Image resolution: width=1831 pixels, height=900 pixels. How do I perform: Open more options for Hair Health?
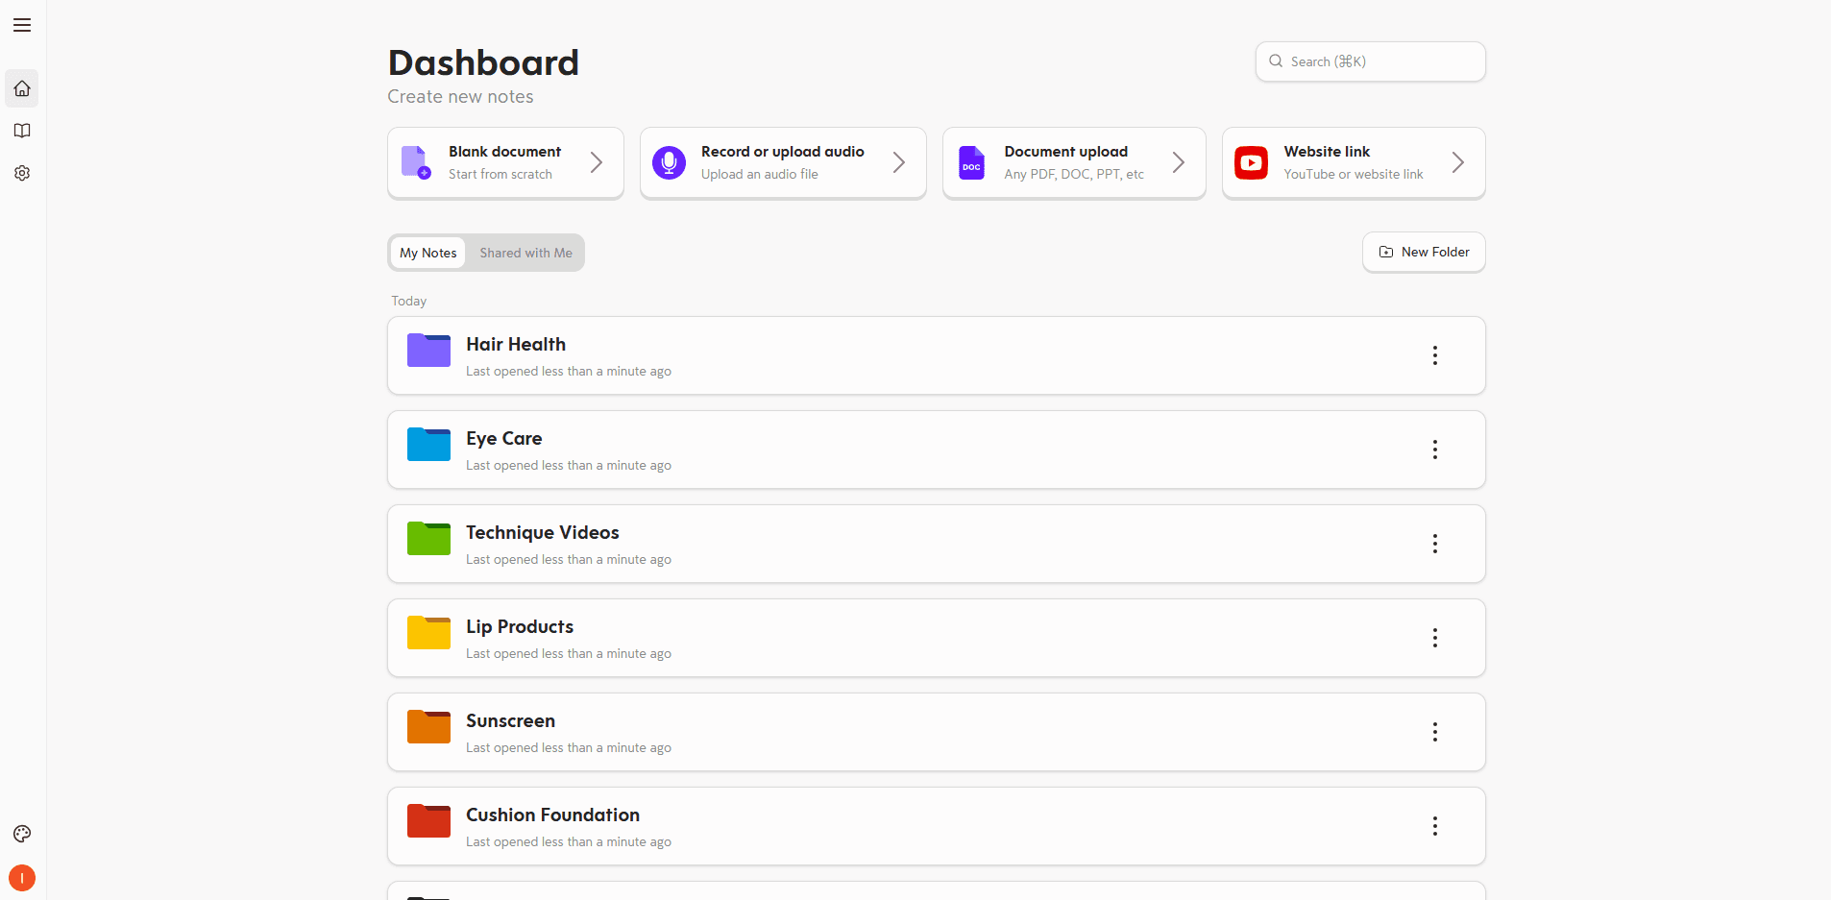tap(1435, 355)
